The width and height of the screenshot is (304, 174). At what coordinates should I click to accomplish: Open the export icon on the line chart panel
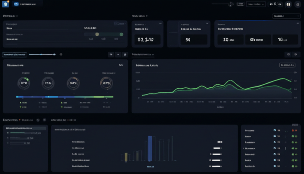(295, 55)
